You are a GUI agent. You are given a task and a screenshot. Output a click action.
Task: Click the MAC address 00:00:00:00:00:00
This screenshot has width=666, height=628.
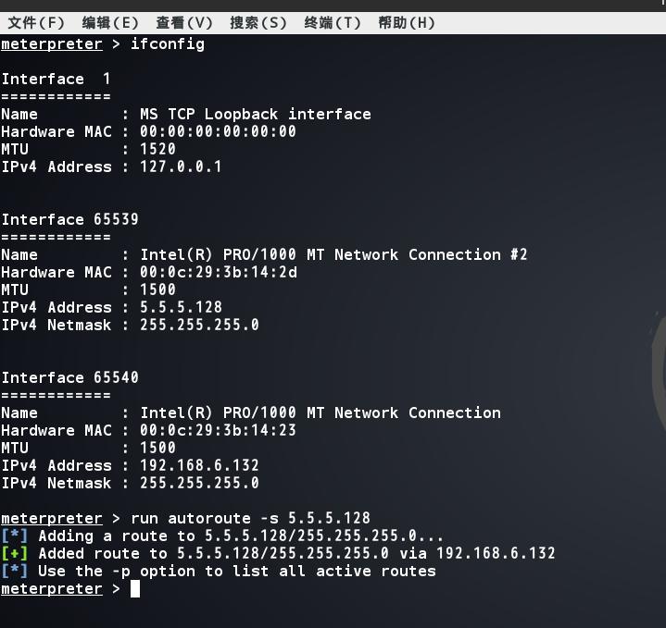tap(219, 131)
